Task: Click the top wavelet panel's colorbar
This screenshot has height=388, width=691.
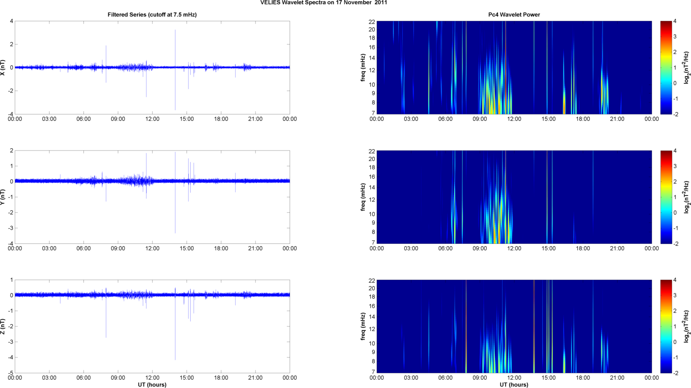Action: click(666, 67)
